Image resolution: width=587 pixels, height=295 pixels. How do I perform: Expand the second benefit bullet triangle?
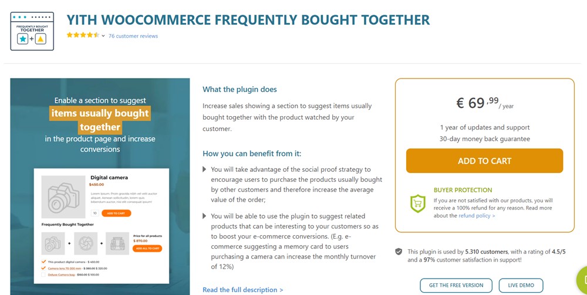204,216
